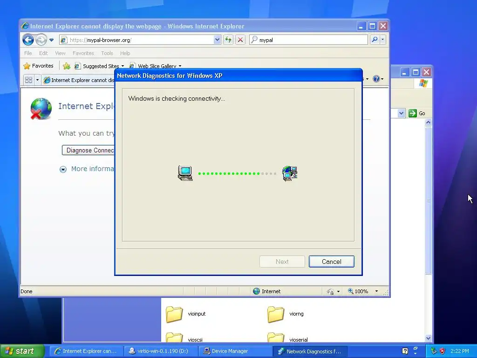Click the Windows flag logo in Explorer
Screen dimensions: 477x358
tap(423, 83)
